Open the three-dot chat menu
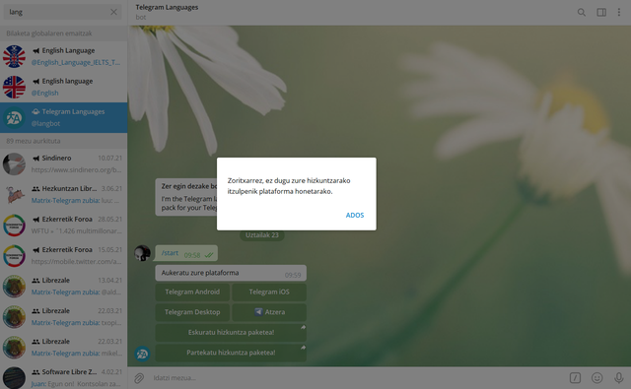This screenshot has height=389, width=631. (x=619, y=13)
